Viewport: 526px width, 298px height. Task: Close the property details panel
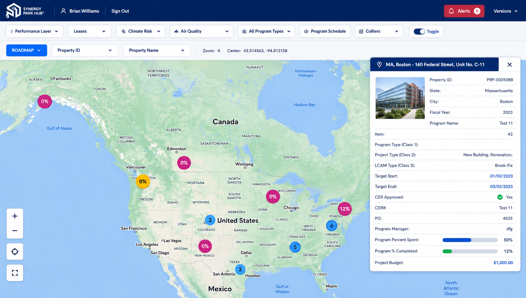pos(510,65)
